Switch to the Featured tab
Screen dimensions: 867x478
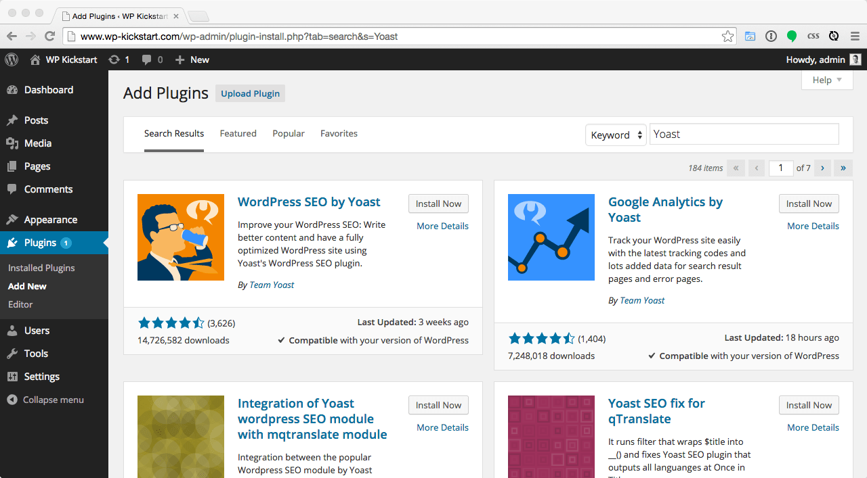(238, 134)
